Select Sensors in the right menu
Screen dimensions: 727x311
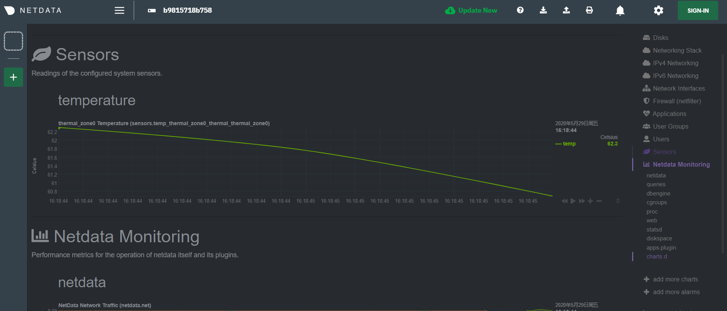664,152
